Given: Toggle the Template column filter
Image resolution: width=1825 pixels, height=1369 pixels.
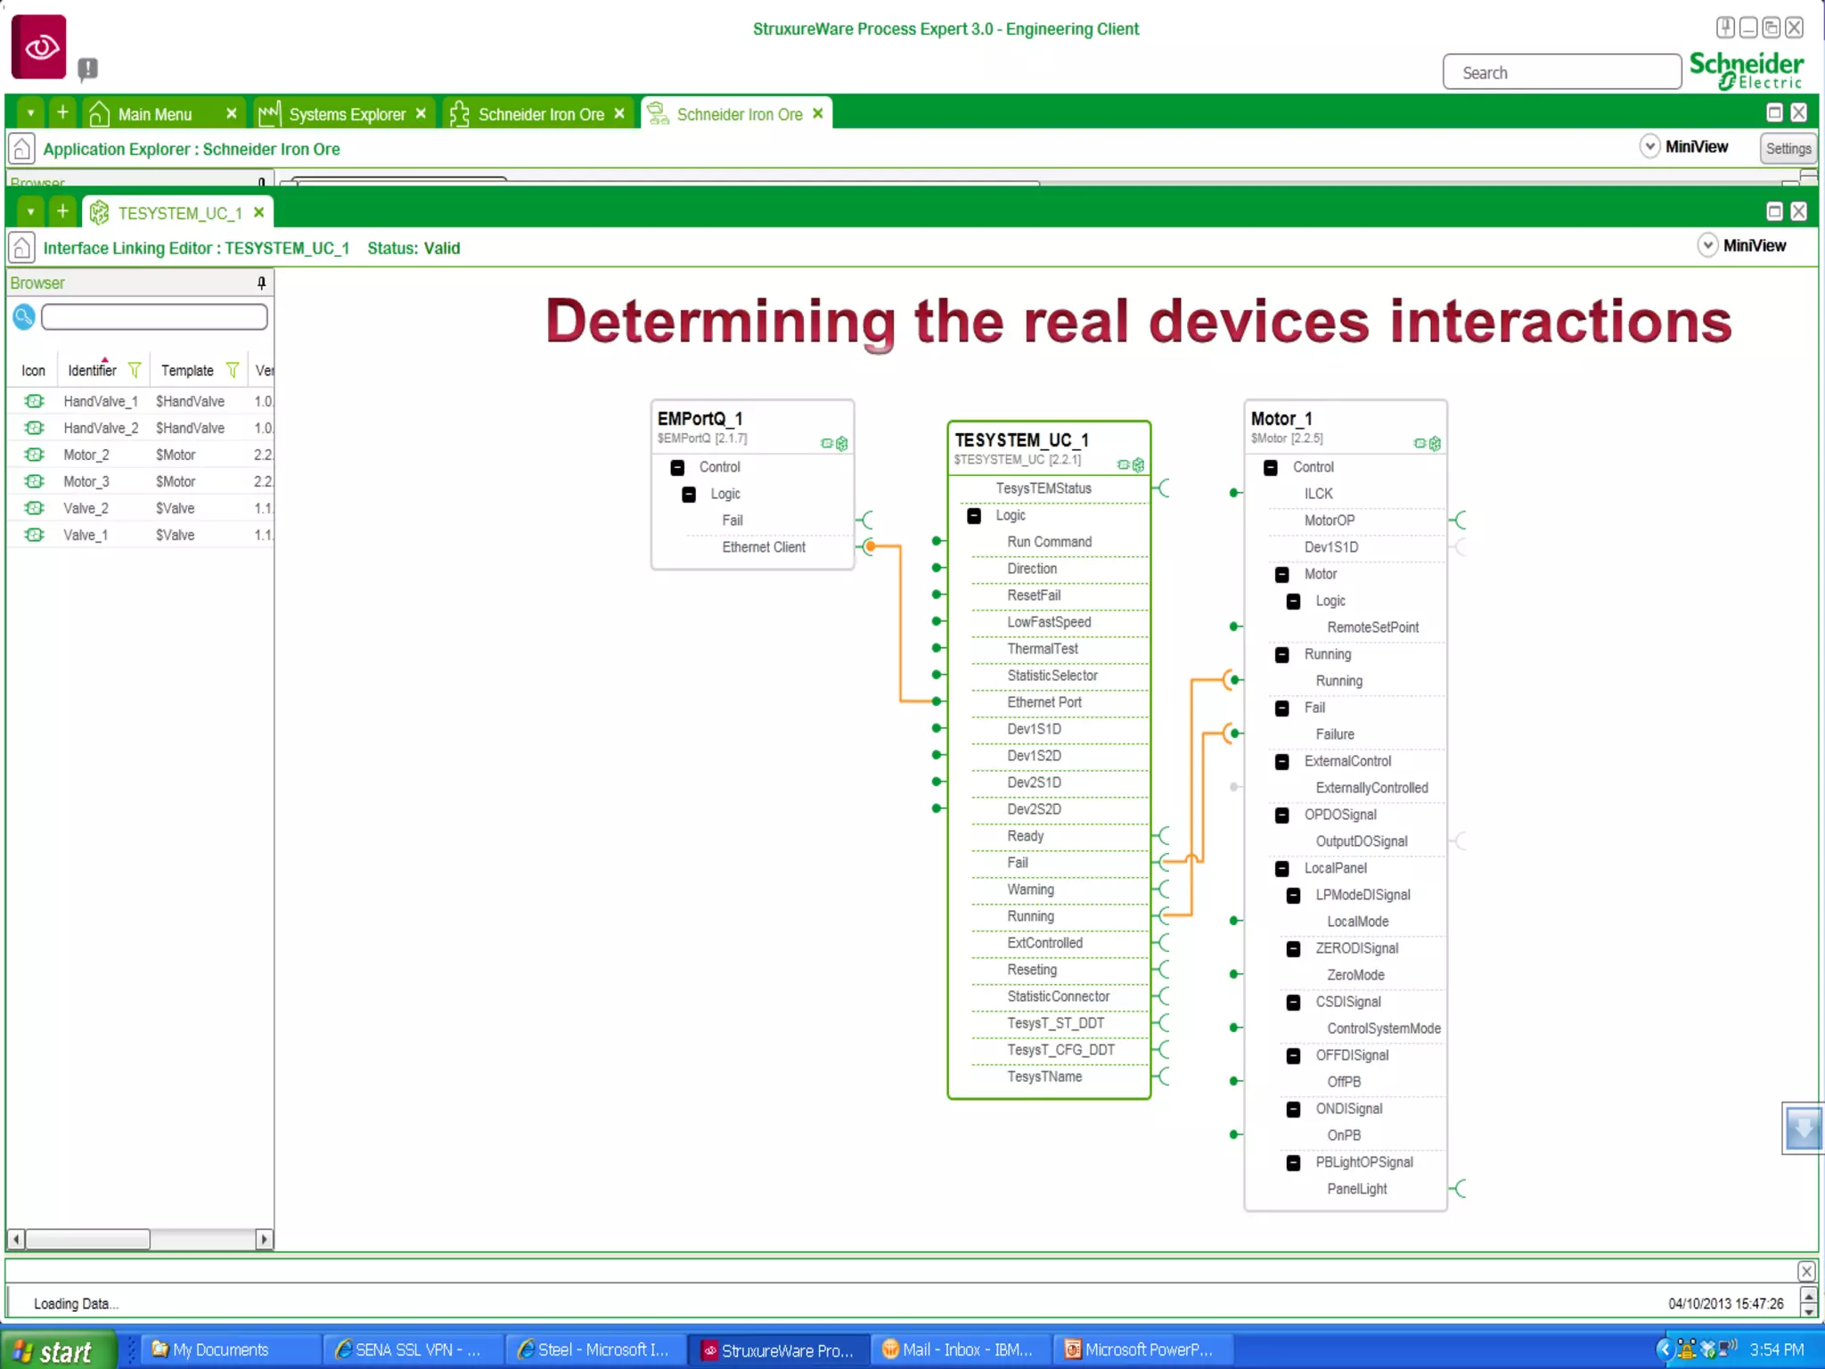Looking at the screenshot, I should point(233,370).
